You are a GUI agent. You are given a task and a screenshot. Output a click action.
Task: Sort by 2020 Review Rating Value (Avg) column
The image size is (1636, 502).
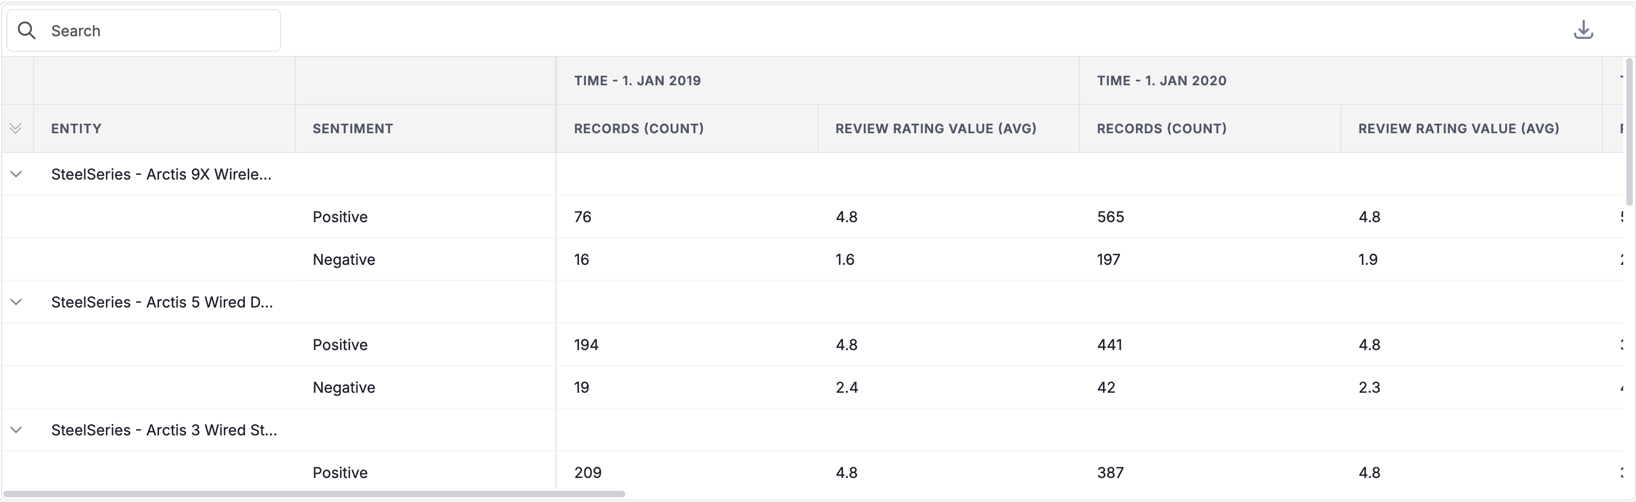coord(1459,128)
